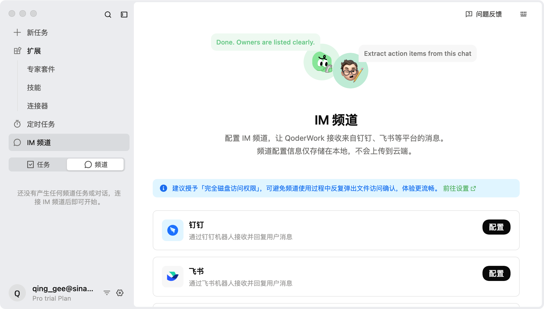Click the disk access suggestion banner text
The height and width of the screenshot is (309, 544).
click(x=305, y=188)
